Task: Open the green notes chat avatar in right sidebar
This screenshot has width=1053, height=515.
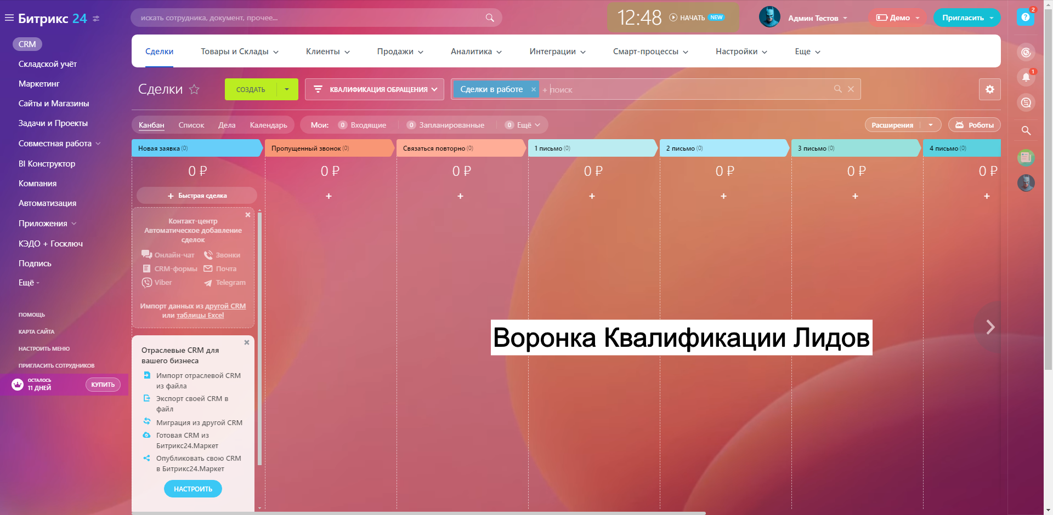Action: 1026,158
